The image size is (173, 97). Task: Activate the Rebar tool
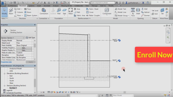point(71,11)
